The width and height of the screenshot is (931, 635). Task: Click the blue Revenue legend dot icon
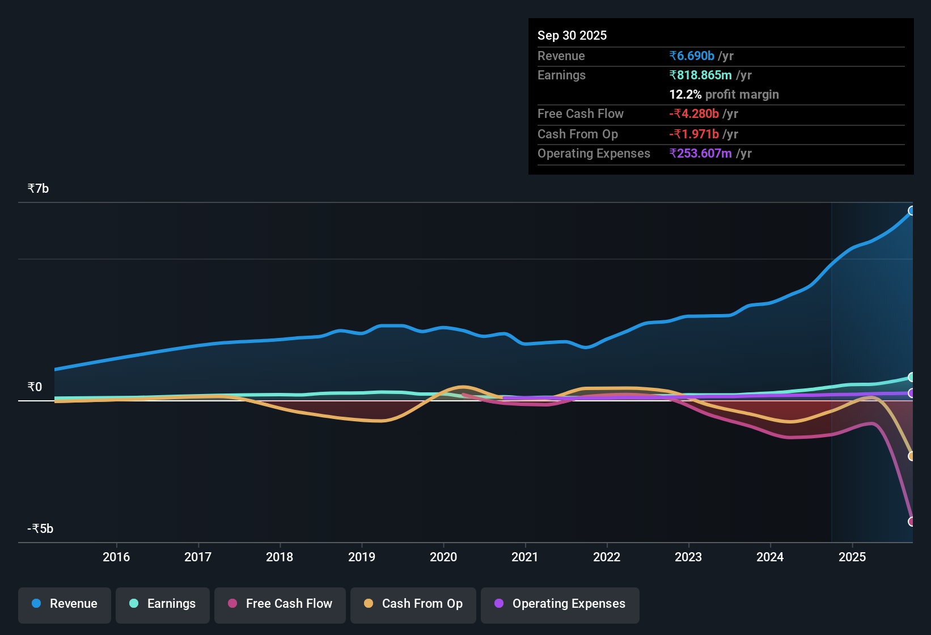[x=36, y=604]
